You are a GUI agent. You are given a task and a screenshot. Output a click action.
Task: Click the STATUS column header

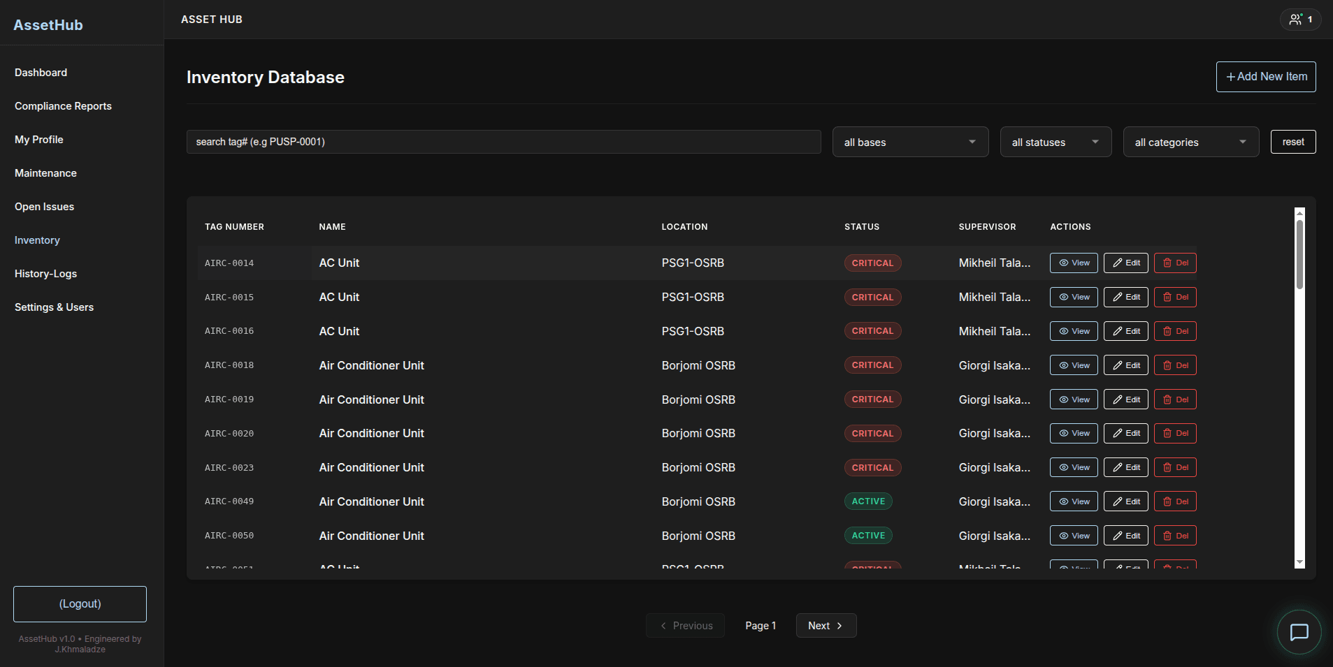coord(862,227)
